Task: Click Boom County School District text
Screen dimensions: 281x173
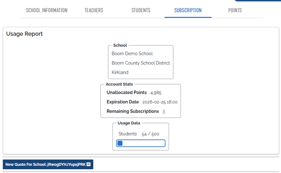Action: click(140, 63)
